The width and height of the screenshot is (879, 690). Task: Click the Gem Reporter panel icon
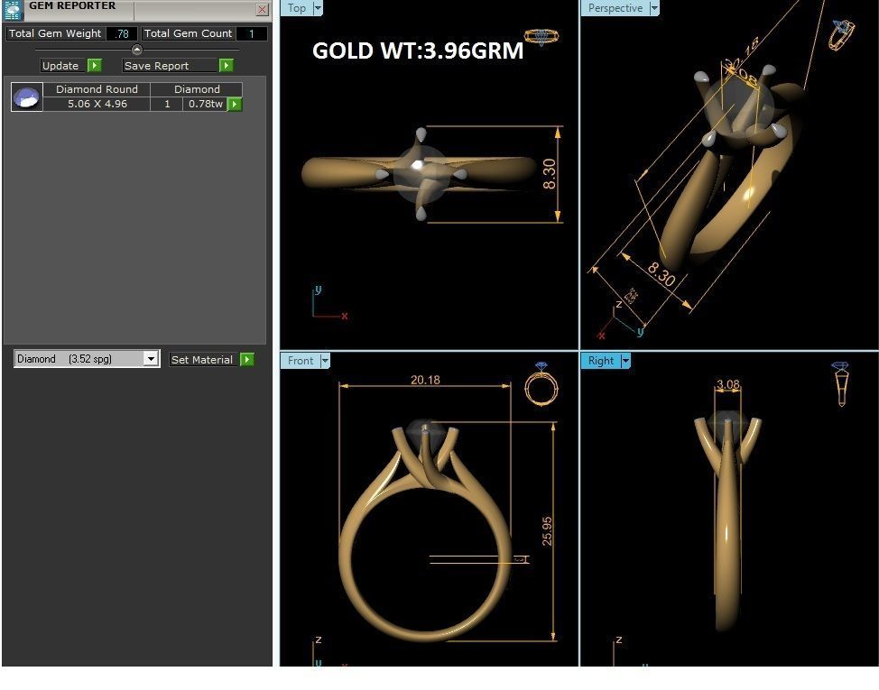pos(13,10)
